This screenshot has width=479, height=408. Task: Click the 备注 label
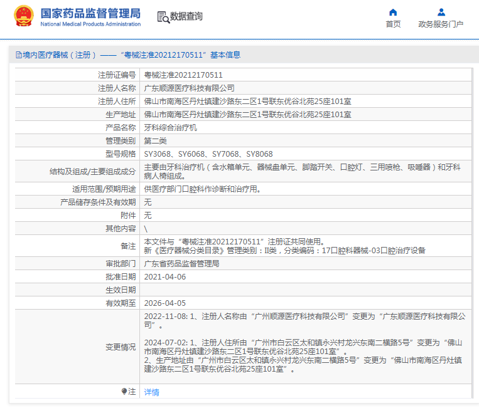(x=128, y=246)
